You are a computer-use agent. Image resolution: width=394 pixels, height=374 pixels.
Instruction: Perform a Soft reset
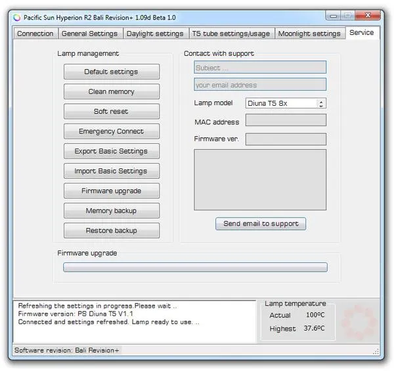112,112
